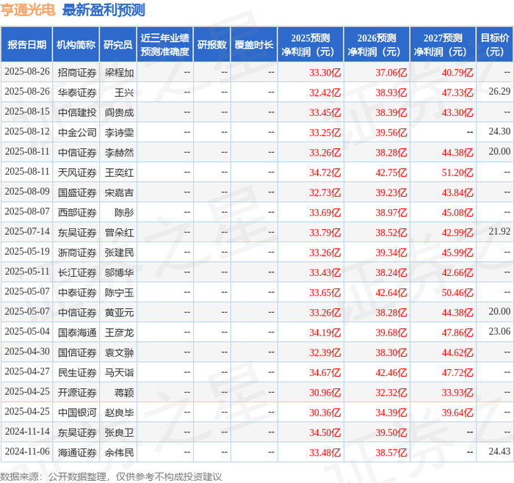This screenshot has width=514, height=483.
Task: Click the 2025-08-09 report date
Action: 27,192
